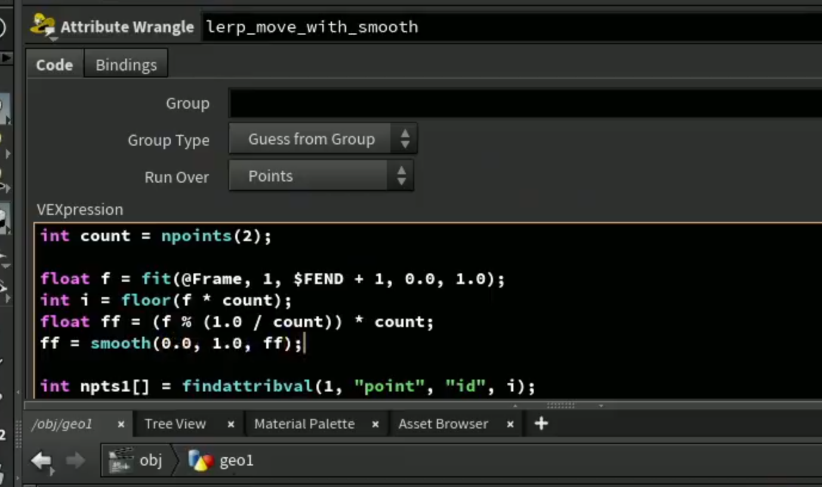Open the Group Type dropdown
The image size is (822, 487).
pos(323,139)
